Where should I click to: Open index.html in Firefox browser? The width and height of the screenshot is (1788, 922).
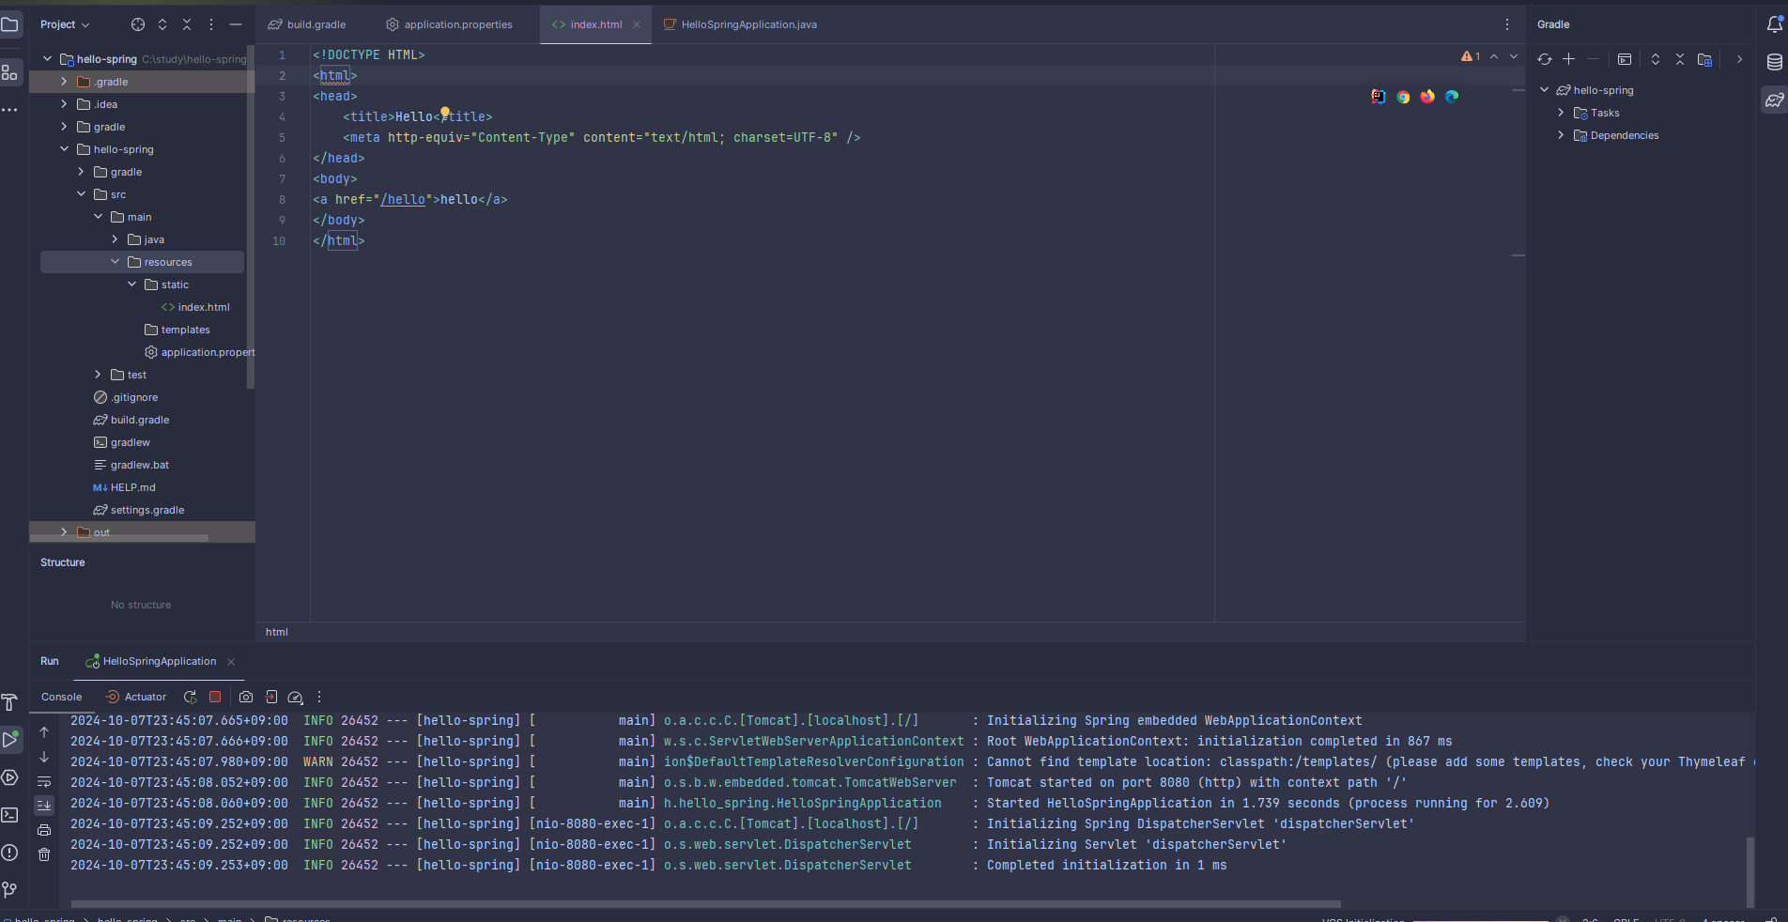point(1427,97)
